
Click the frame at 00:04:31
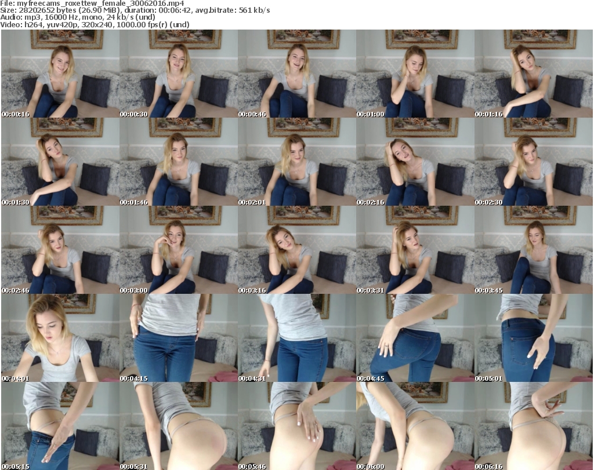tap(296, 338)
